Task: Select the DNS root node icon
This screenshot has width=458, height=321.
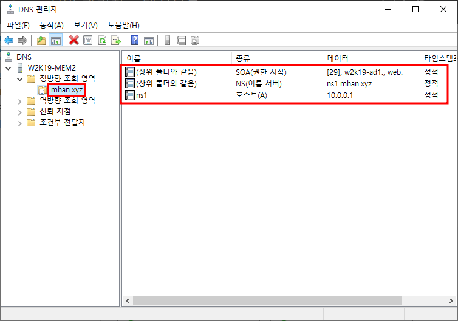Action: point(9,57)
